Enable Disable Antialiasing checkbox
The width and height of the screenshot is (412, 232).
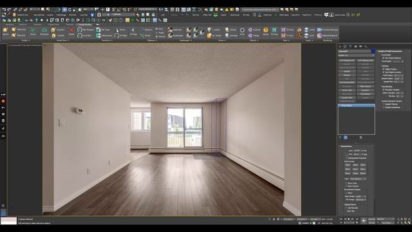click(x=383, y=108)
